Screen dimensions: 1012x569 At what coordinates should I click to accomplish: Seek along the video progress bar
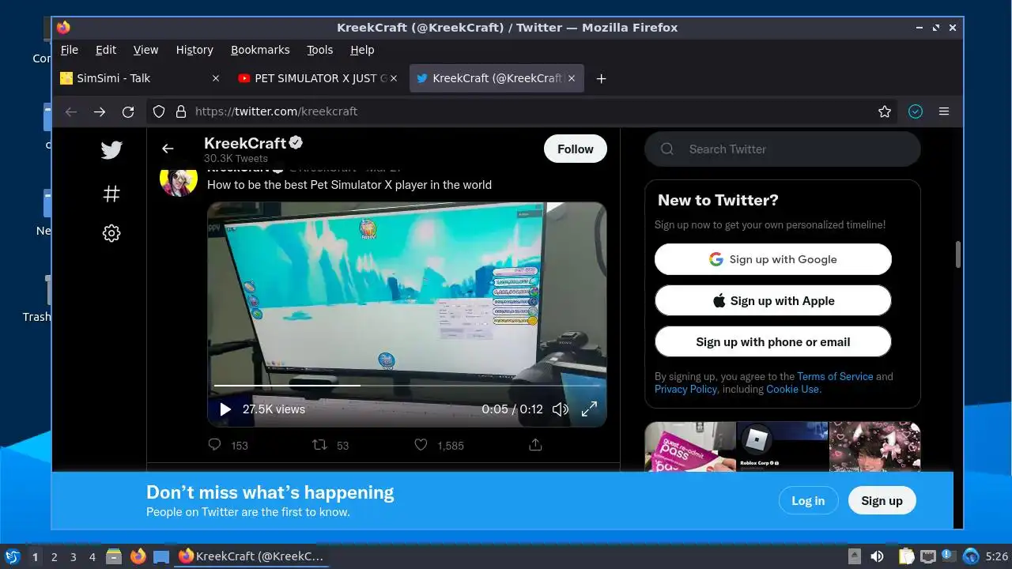(407, 386)
